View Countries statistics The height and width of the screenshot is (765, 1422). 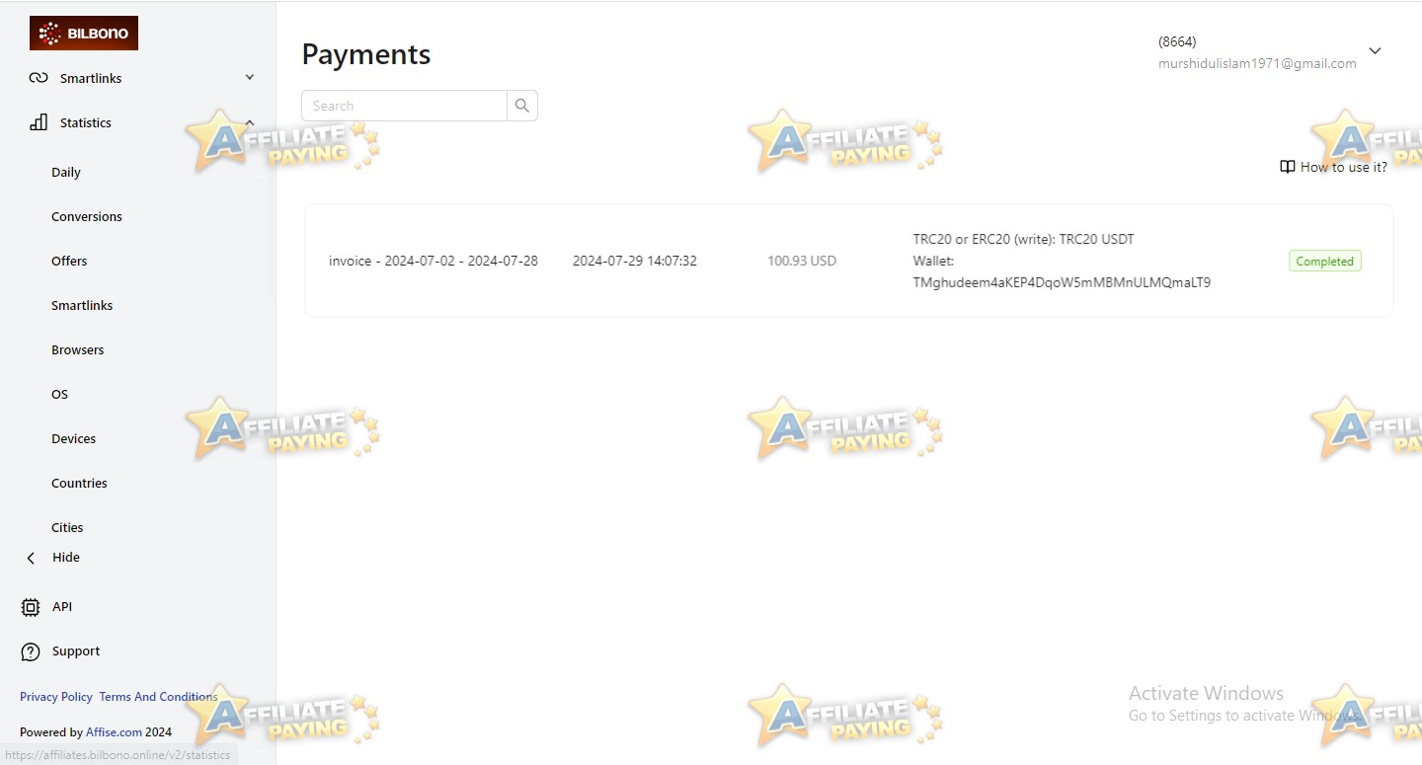79,483
